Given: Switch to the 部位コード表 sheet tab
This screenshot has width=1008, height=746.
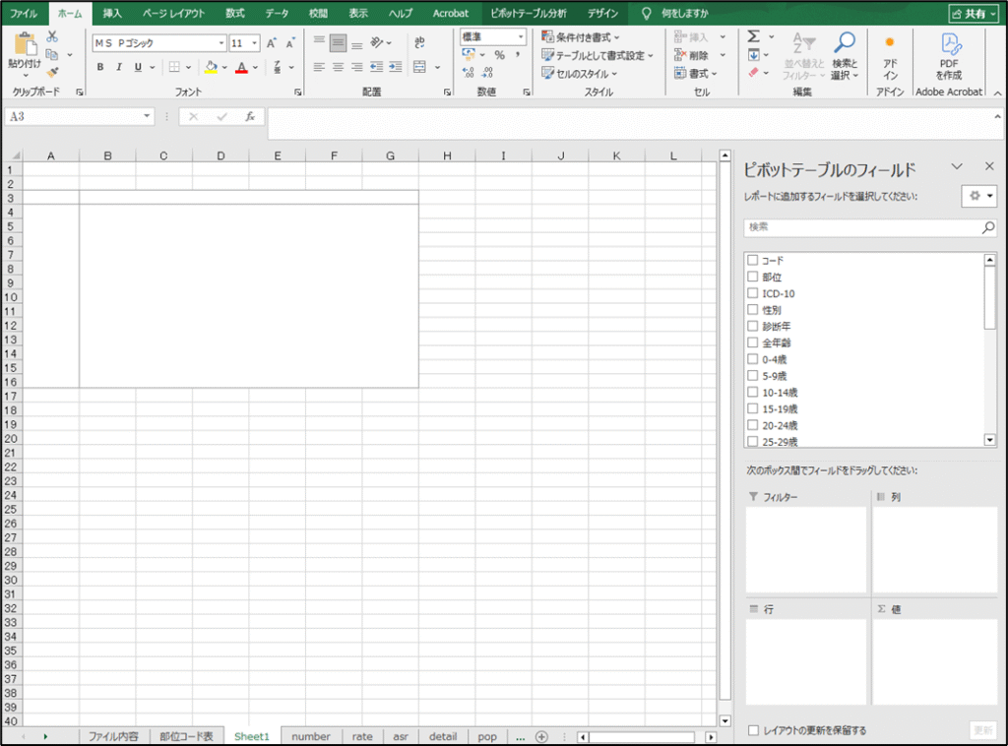Looking at the screenshot, I should click(x=186, y=736).
